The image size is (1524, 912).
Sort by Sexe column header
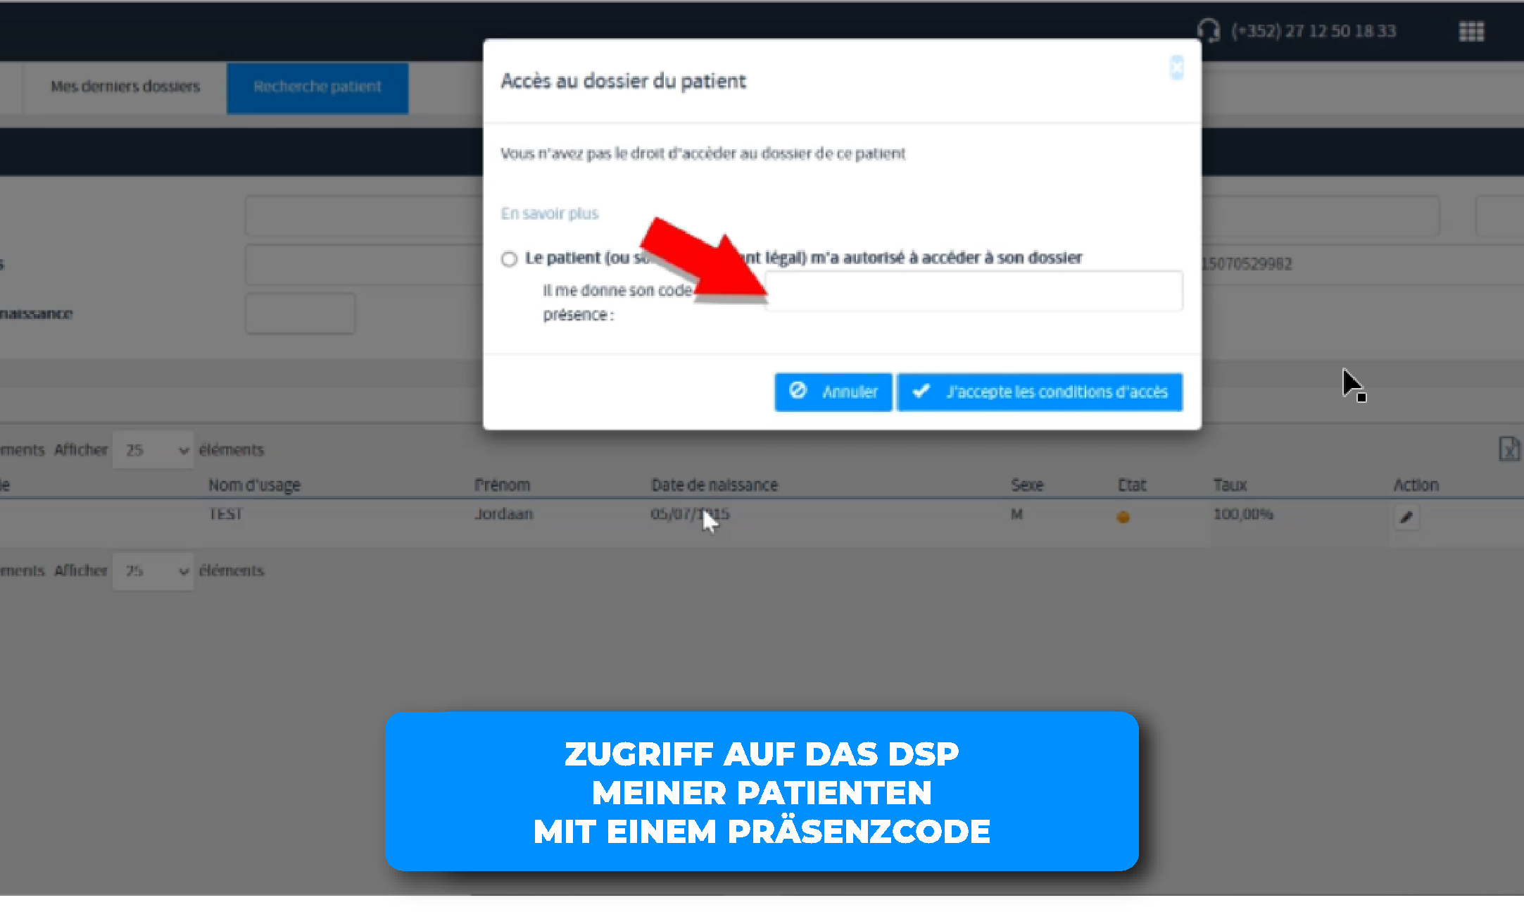(x=1027, y=485)
